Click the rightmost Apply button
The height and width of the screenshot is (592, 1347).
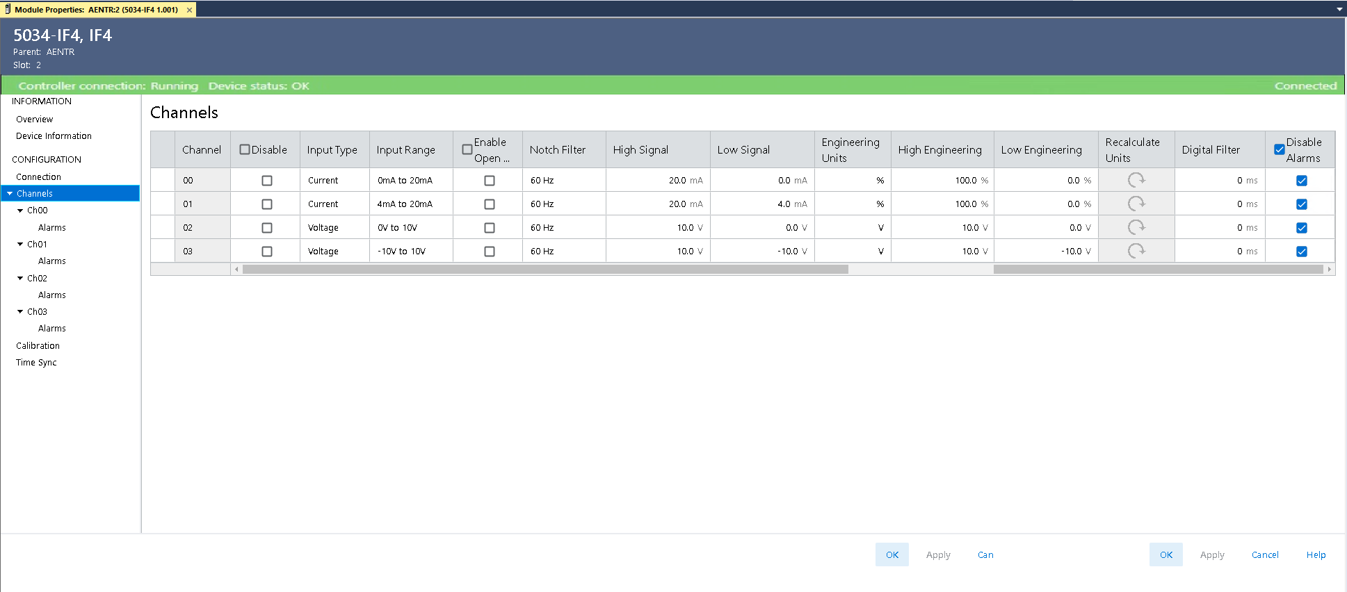pyautogui.click(x=1212, y=554)
